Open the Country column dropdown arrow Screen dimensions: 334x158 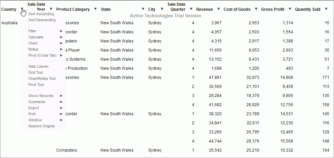pos(22,9)
